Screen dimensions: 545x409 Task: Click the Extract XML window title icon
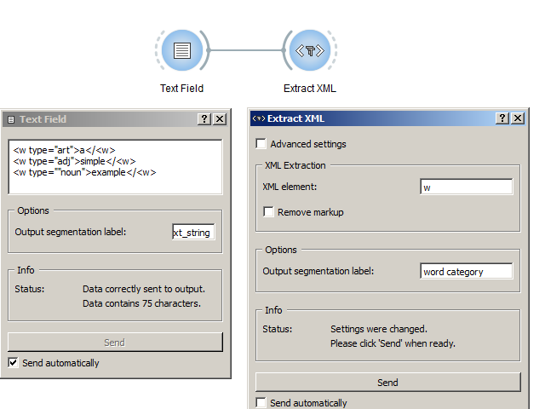pyautogui.click(x=259, y=118)
